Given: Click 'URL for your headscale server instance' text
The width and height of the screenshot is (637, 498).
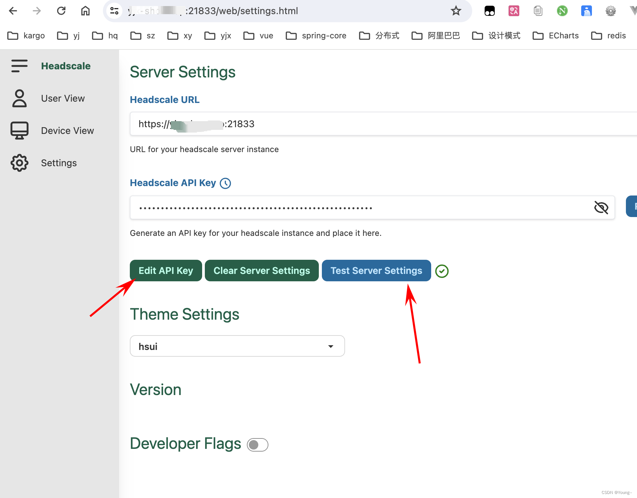Looking at the screenshot, I should point(204,149).
